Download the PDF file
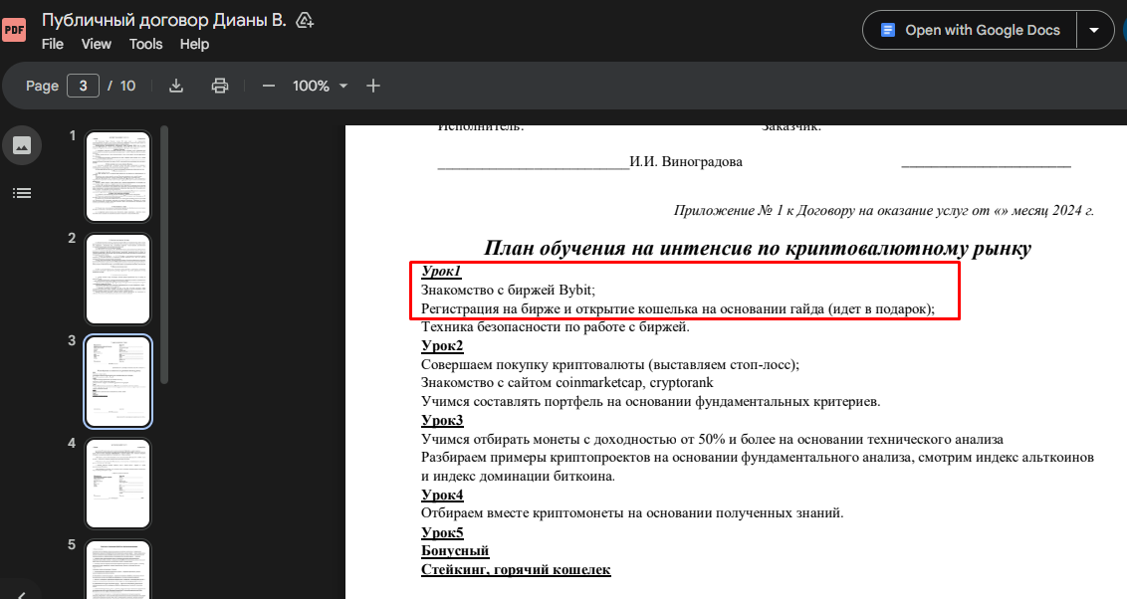The width and height of the screenshot is (1127, 599). click(176, 86)
